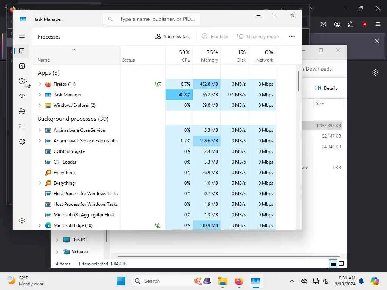
Task: Open Services puzzle icon in sidebar
Action: (22, 142)
